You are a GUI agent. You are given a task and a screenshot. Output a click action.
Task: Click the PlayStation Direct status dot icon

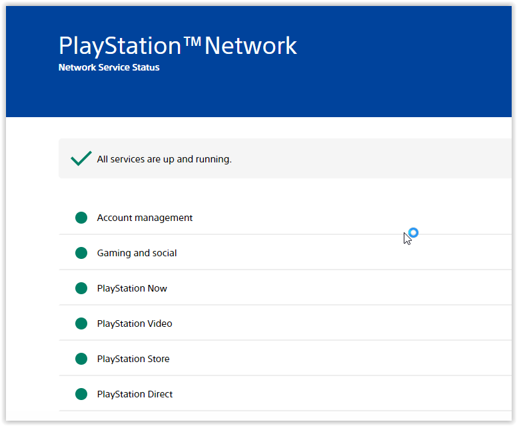[x=81, y=394]
